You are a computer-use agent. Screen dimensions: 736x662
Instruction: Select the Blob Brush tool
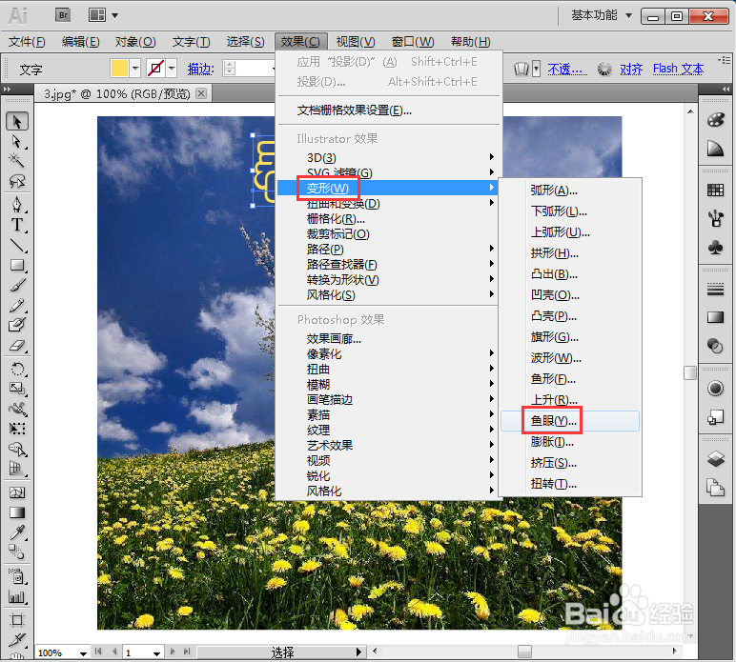17,325
